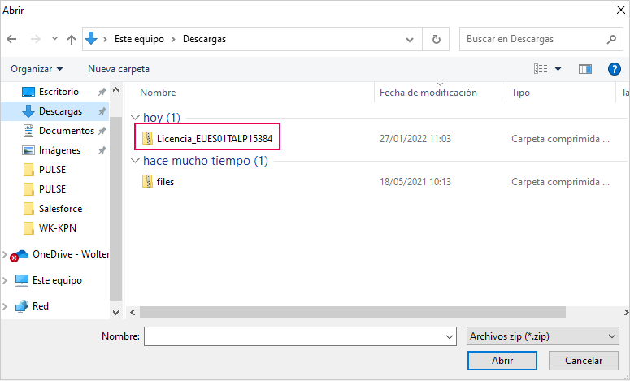630x381 pixels.
Task: Select the 'files' zip archive
Action: pyautogui.click(x=158, y=182)
